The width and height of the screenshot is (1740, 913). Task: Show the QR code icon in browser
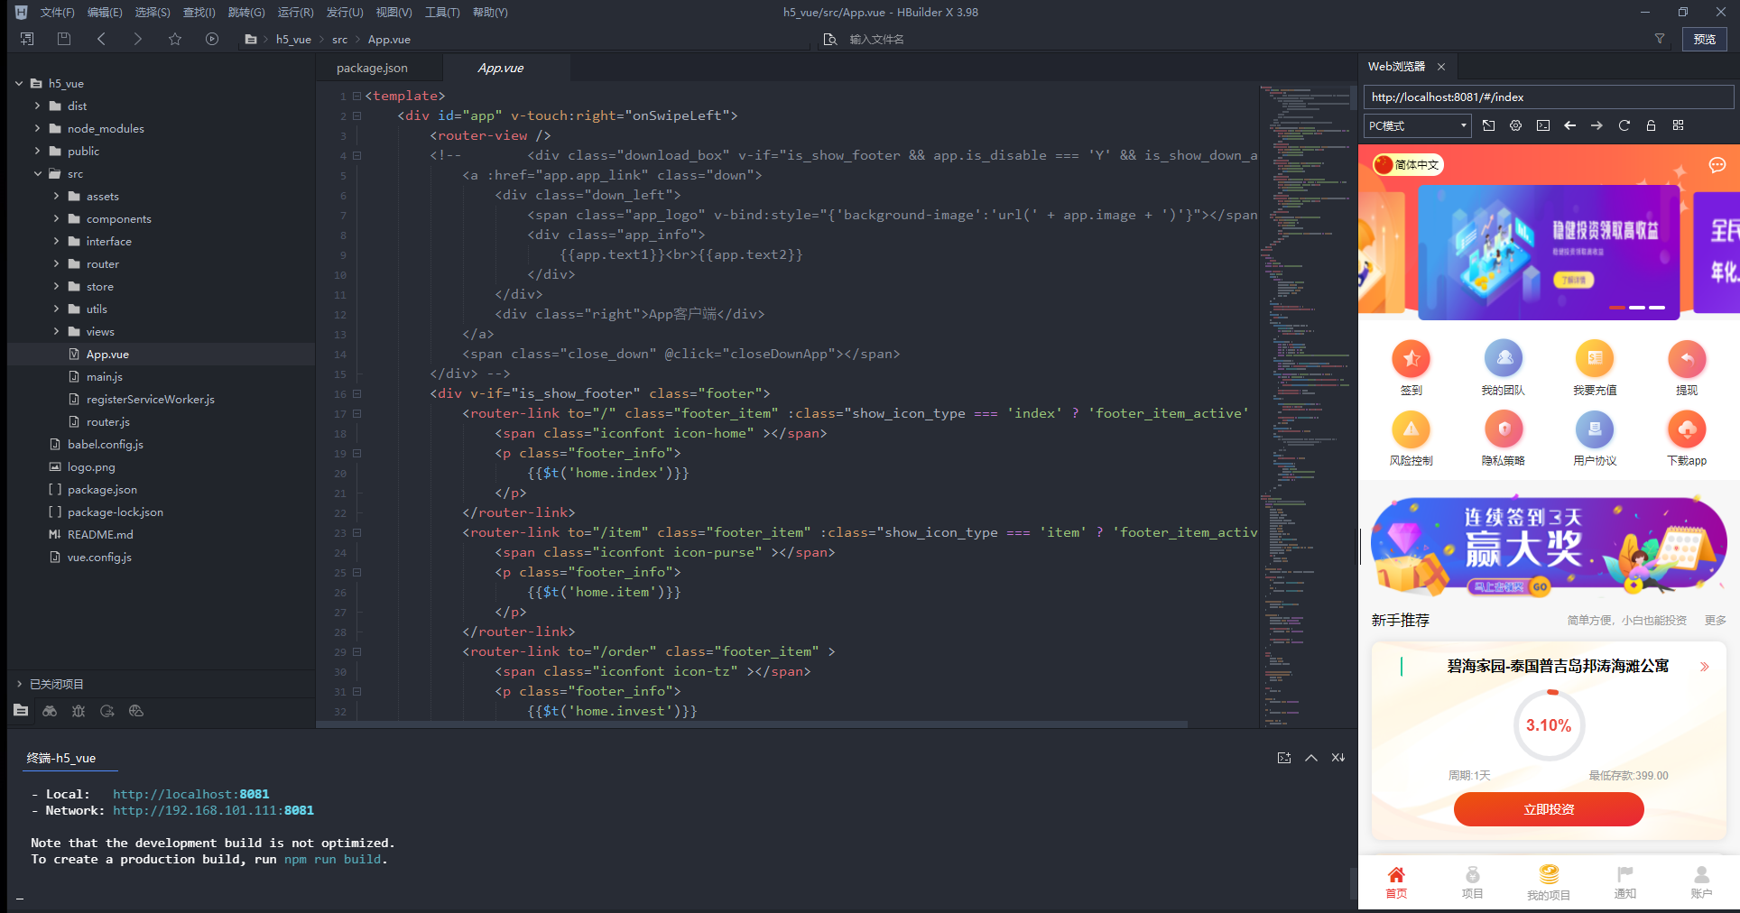pos(1678,125)
